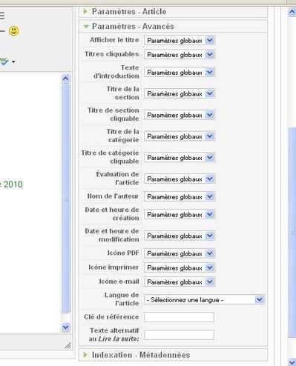Viewport: 296px width, 366px height.
Task: Open the Nom de l'auteur dropdown
Action: (180, 196)
